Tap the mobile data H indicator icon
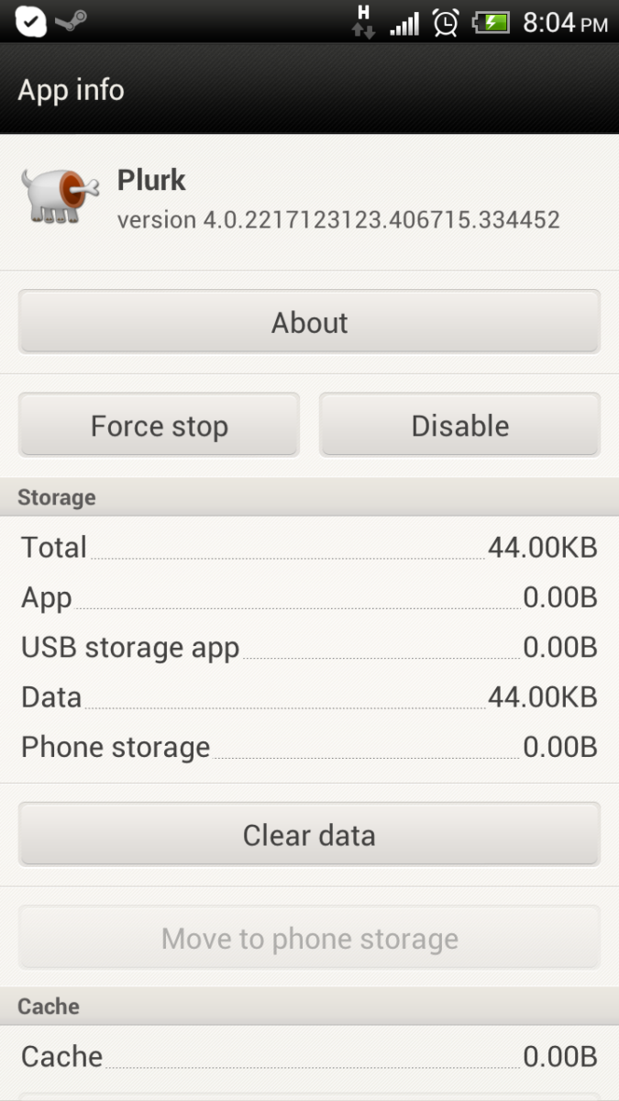The image size is (619, 1101). click(x=363, y=21)
